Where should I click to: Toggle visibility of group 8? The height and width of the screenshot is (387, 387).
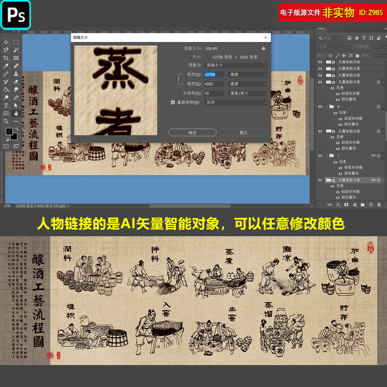pyautogui.click(x=320, y=107)
